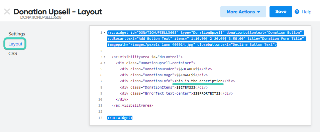The image size is (320, 132).
Task: Open the Help link
Action: point(306,12)
